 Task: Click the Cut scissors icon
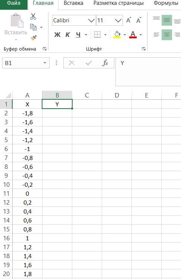coord(33,16)
